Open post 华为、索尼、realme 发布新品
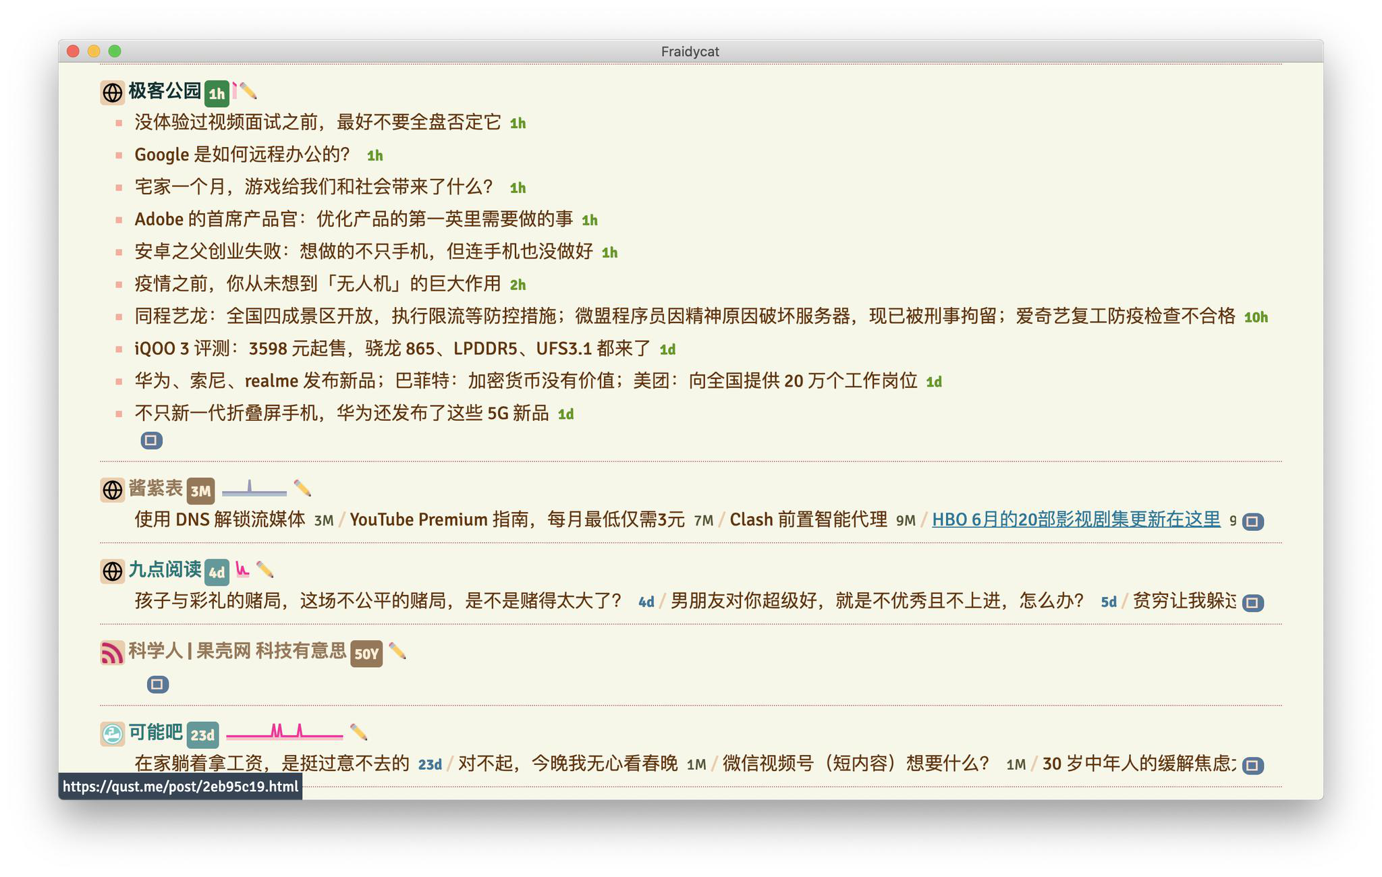Image resolution: width=1382 pixels, height=877 pixels. (526, 381)
